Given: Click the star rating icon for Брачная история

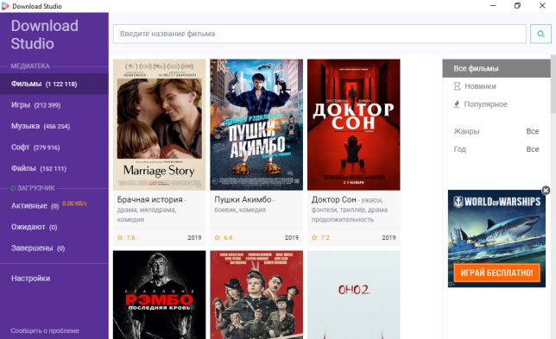Looking at the screenshot, I should [x=120, y=238].
